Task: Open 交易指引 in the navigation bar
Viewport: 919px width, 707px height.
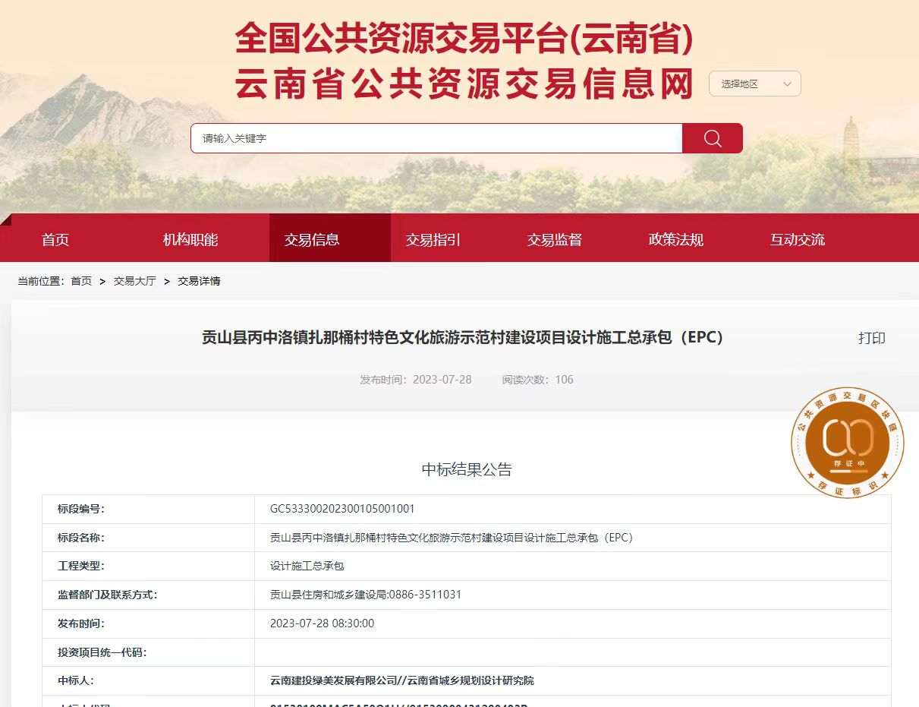Action: (x=433, y=240)
